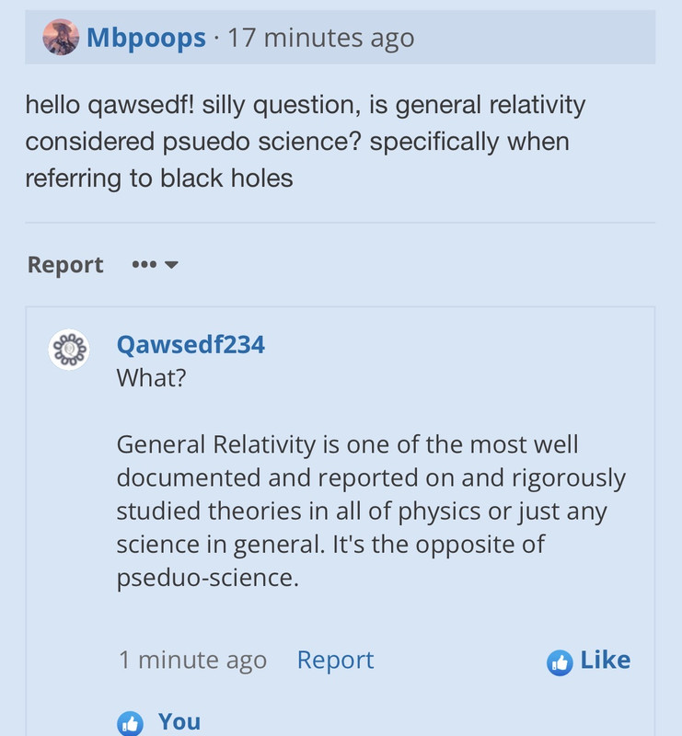The height and width of the screenshot is (736, 682).
Task: Expand the dropdown caret beside the three dots
Action: point(171,265)
